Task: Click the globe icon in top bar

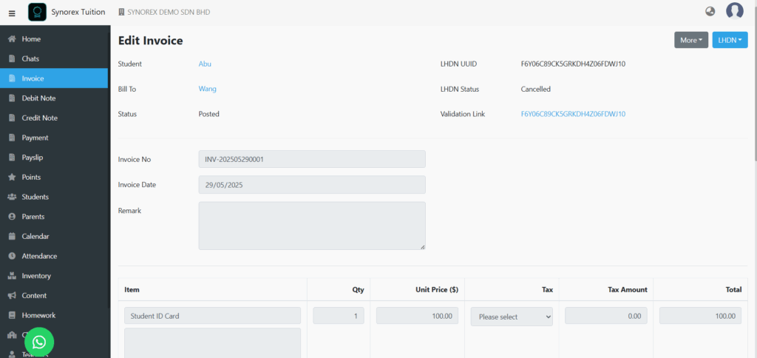Action: 710,12
